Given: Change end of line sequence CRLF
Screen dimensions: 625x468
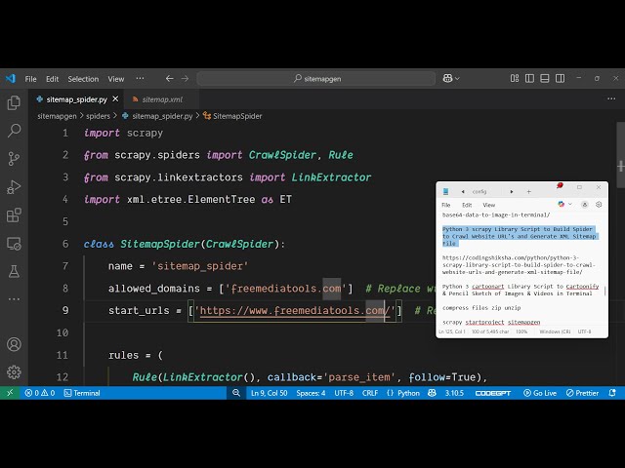Looking at the screenshot, I should 370,393.
